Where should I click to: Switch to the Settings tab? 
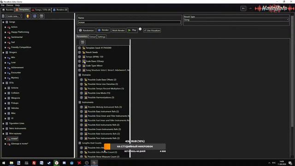click(x=101, y=37)
